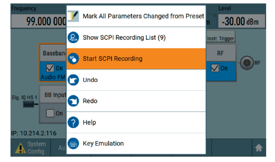
Task: Click the SCPI Recording List icon
Action: click(x=73, y=37)
